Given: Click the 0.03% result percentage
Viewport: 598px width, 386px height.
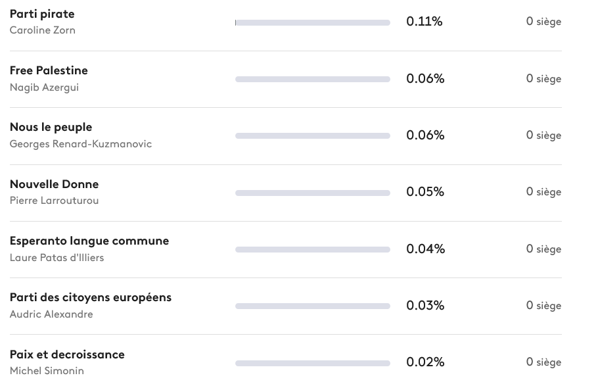Looking at the screenshot, I should (x=425, y=306).
